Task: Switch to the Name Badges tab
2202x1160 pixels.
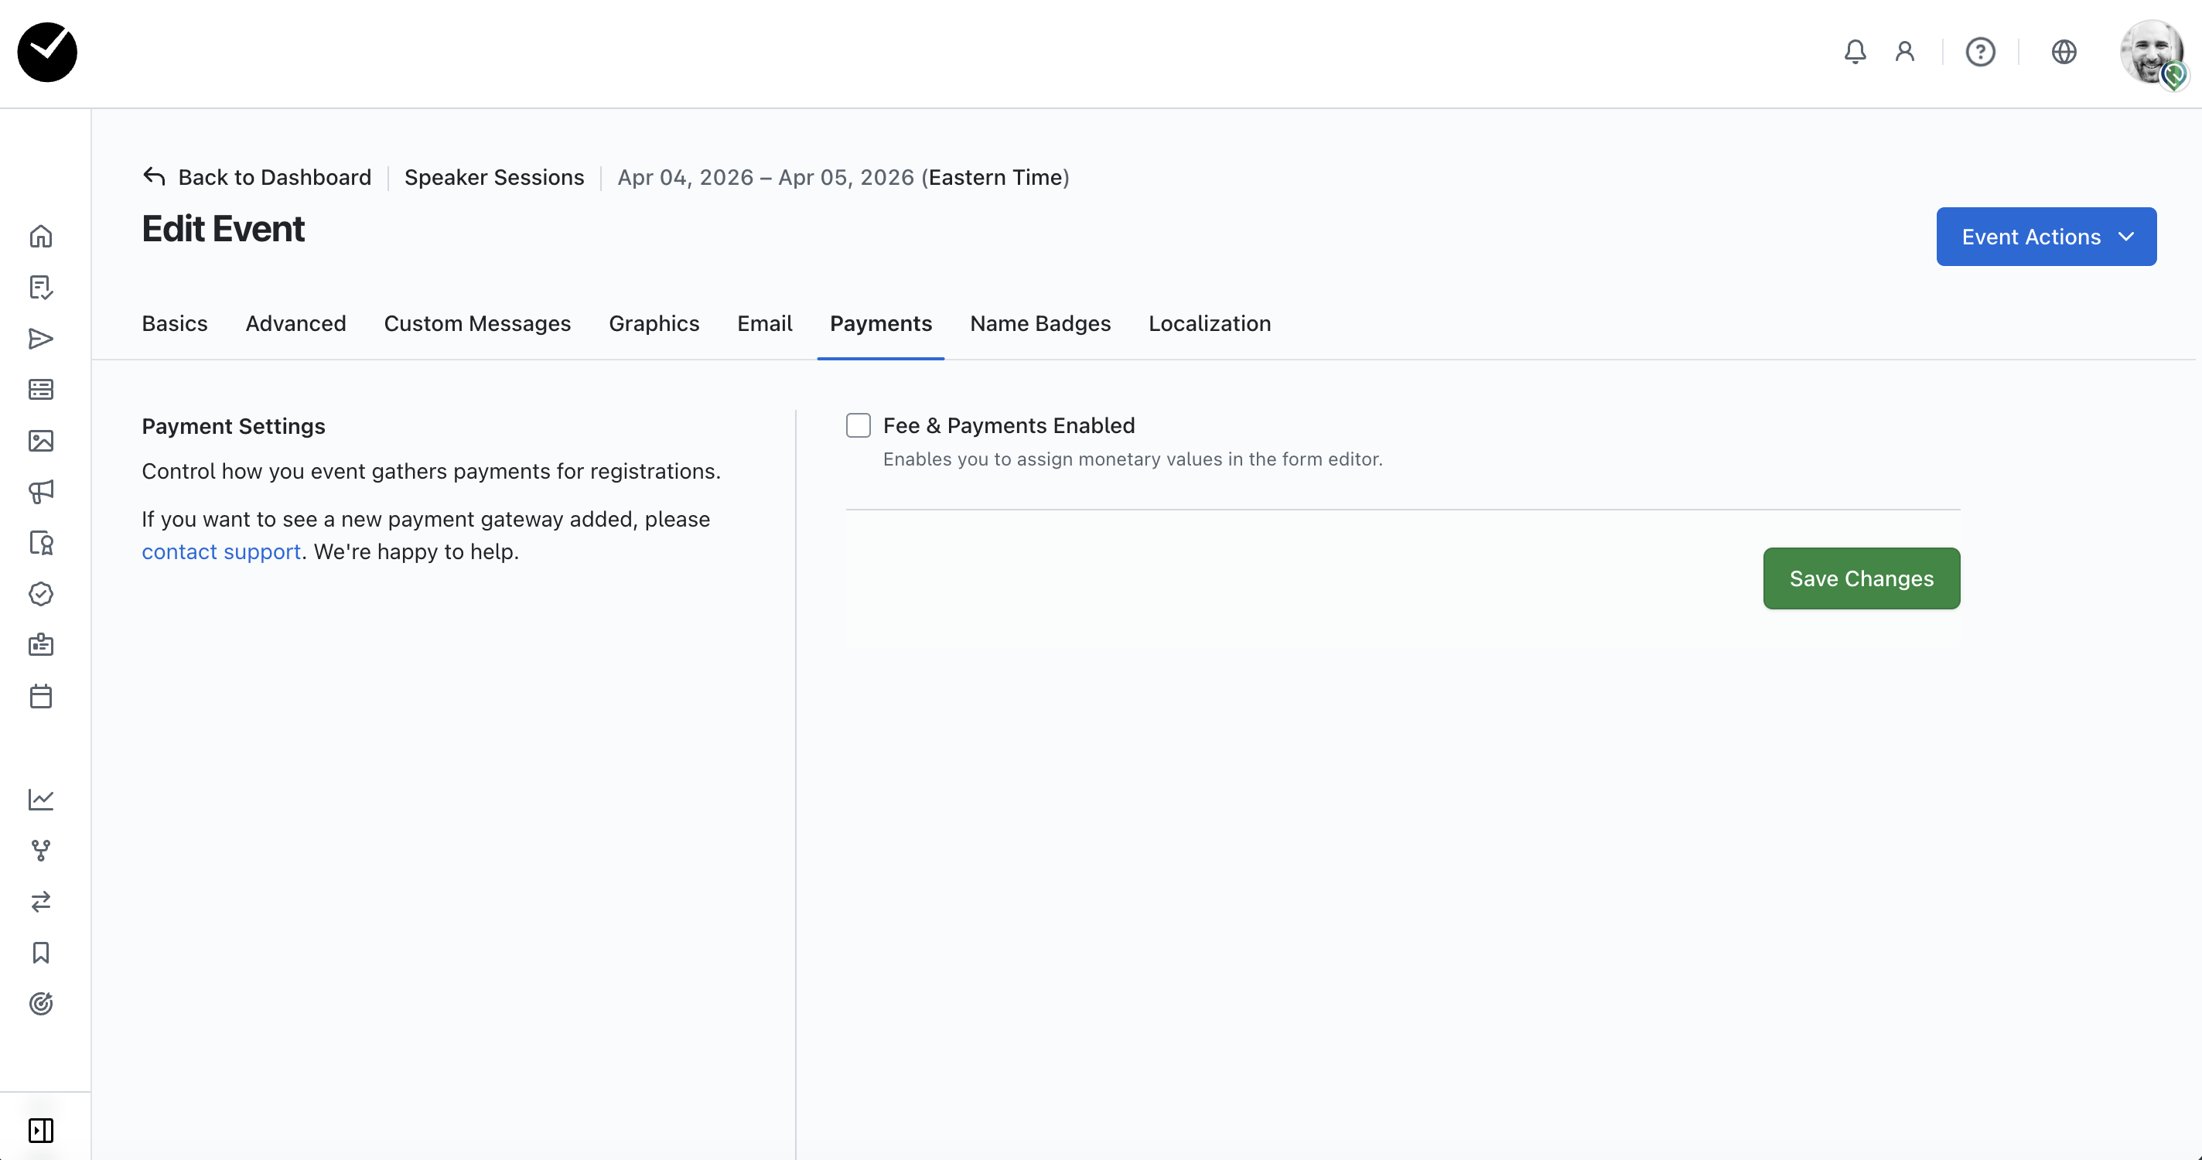Action: click(x=1040, y=323)
